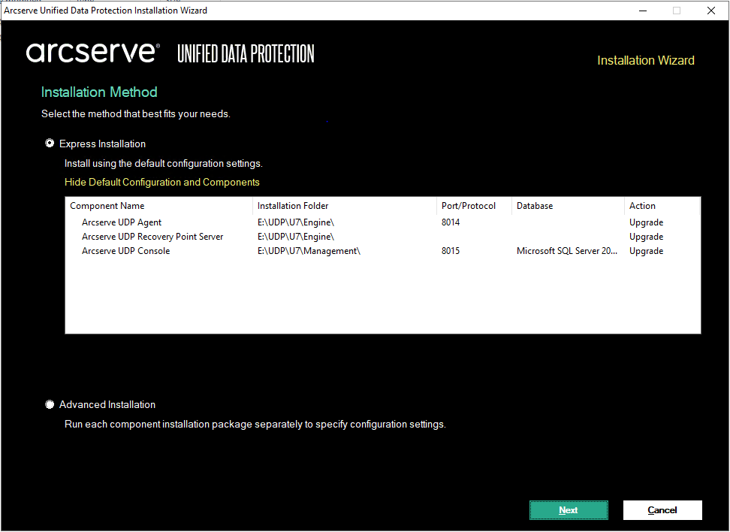Click Upgrade action in the UDP Console row
Viewport: 730px width, 532px height.
point(646,251)
